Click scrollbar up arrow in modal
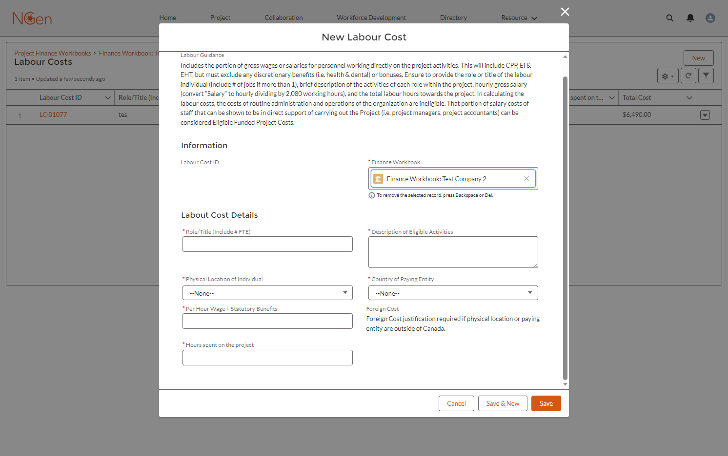Viewport: 728px width, 456px height. coord(565,57)
